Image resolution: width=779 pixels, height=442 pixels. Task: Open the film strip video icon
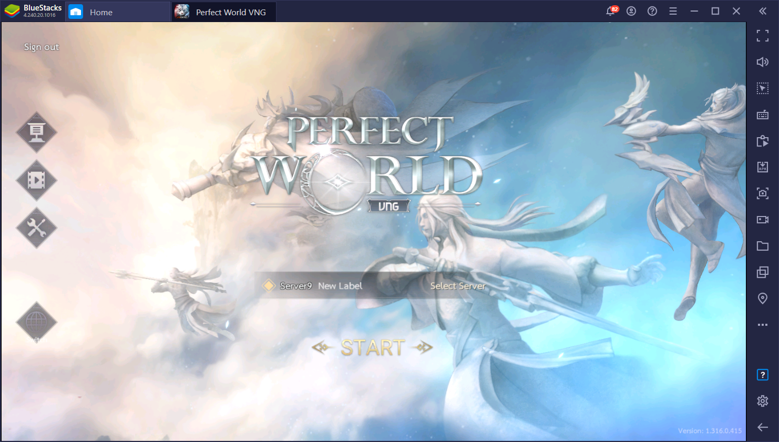click(x=36, y=180)
